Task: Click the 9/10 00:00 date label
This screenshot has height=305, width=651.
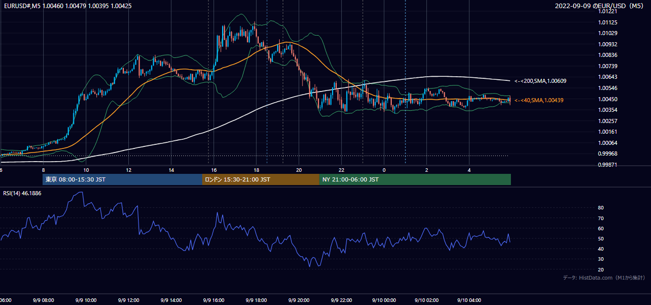Action: click(x=384, y=300)
